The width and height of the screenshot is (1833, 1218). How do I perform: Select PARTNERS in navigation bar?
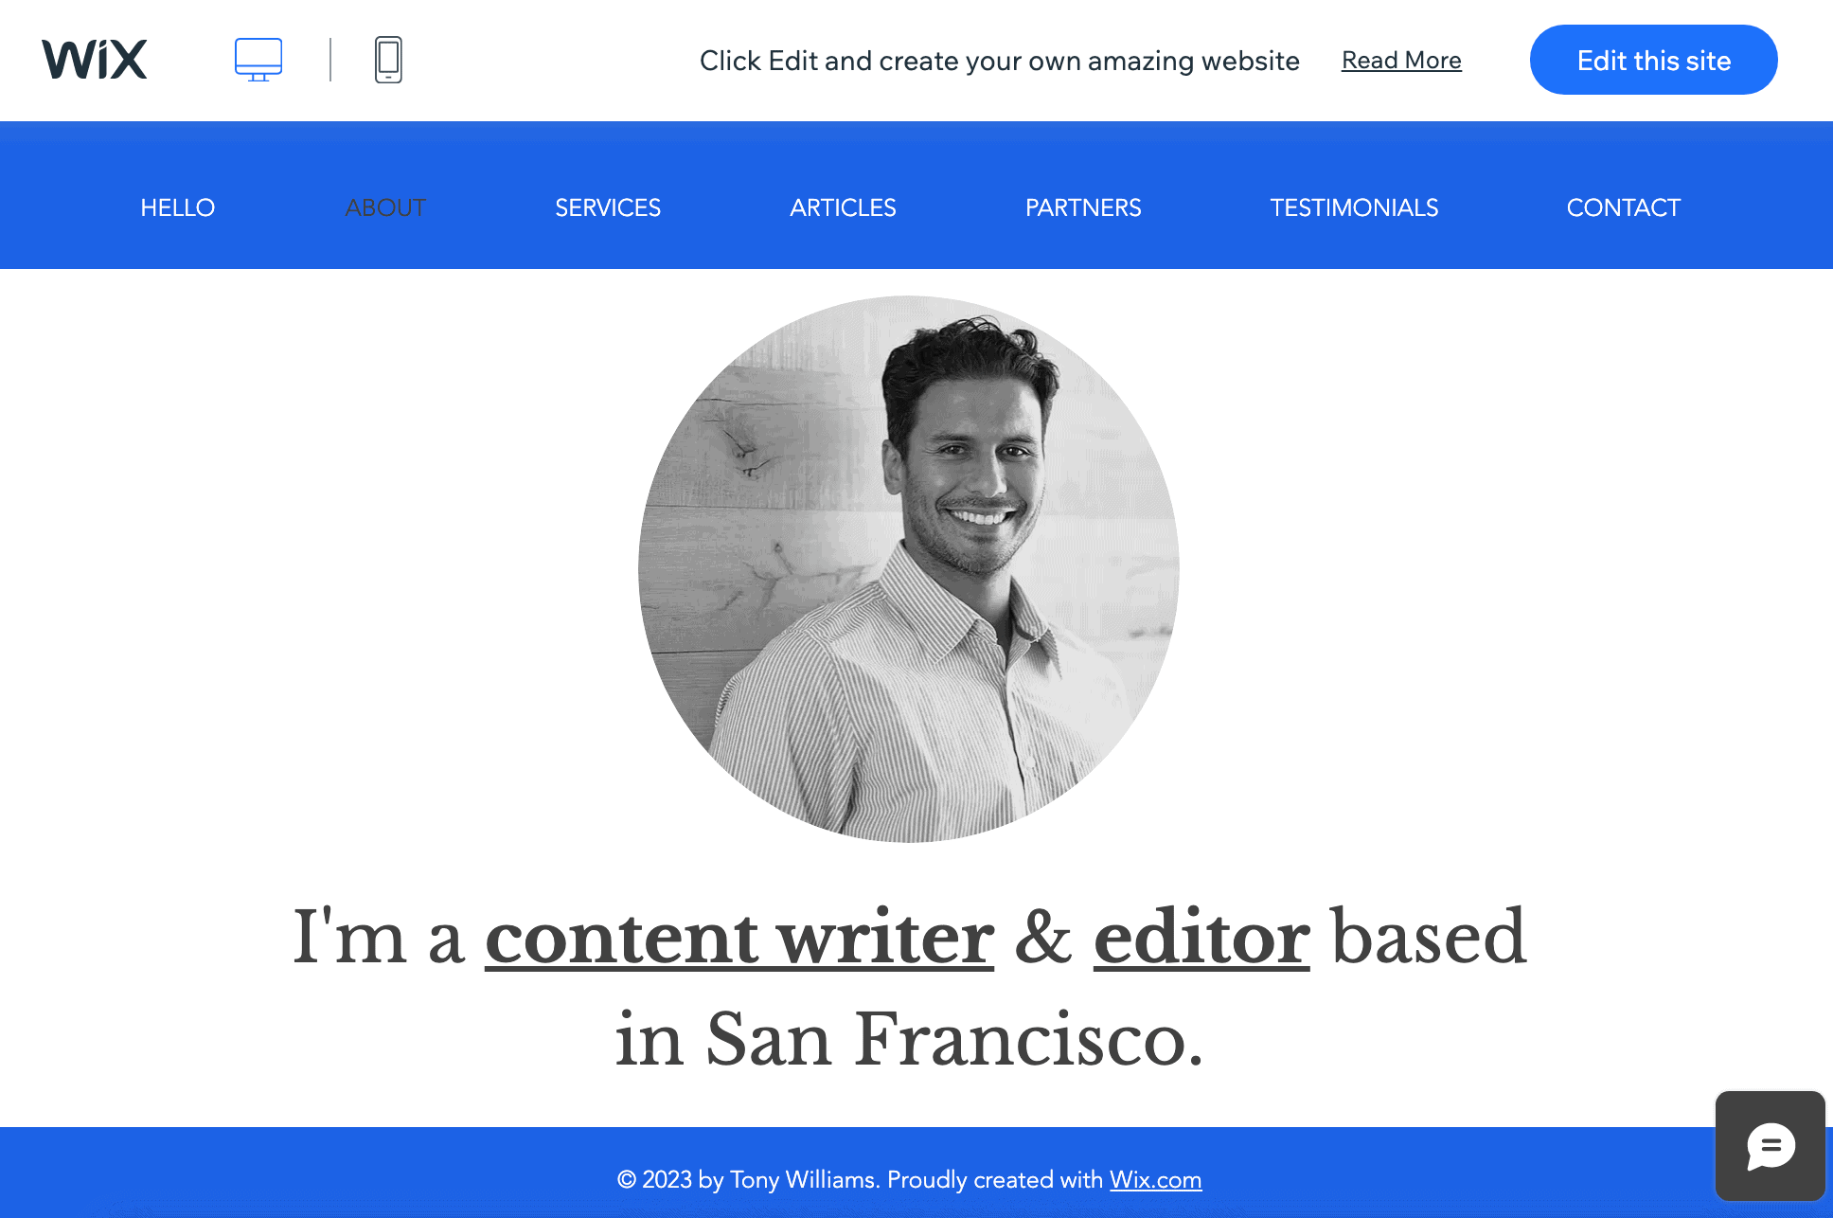(x=1083, y=207)
